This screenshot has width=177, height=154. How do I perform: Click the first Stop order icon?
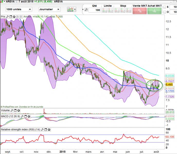tap(117, 10)
